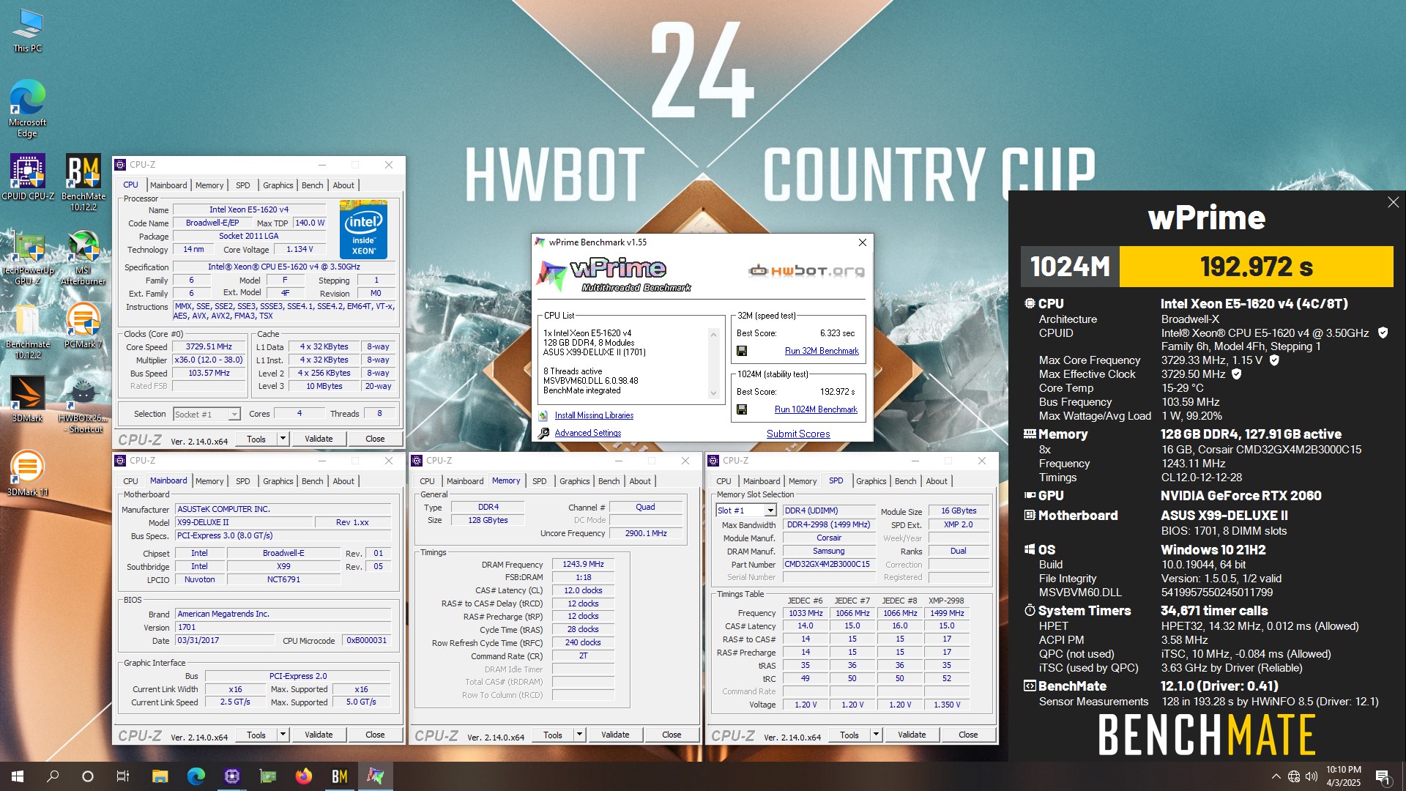1406x791 pixels.
Task: Open Cortana circle on taskbar
Action: click(x=88, y=776)
